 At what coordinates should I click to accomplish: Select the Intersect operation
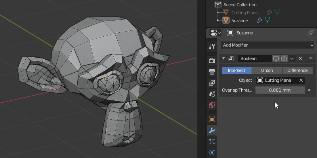[x=237, y=70]
